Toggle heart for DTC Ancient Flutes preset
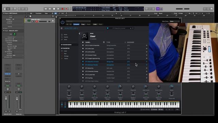 (x=83, y=55)
